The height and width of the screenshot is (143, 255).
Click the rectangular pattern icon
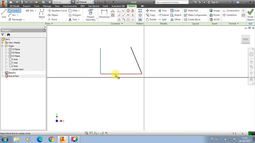[x=140, y=11]
